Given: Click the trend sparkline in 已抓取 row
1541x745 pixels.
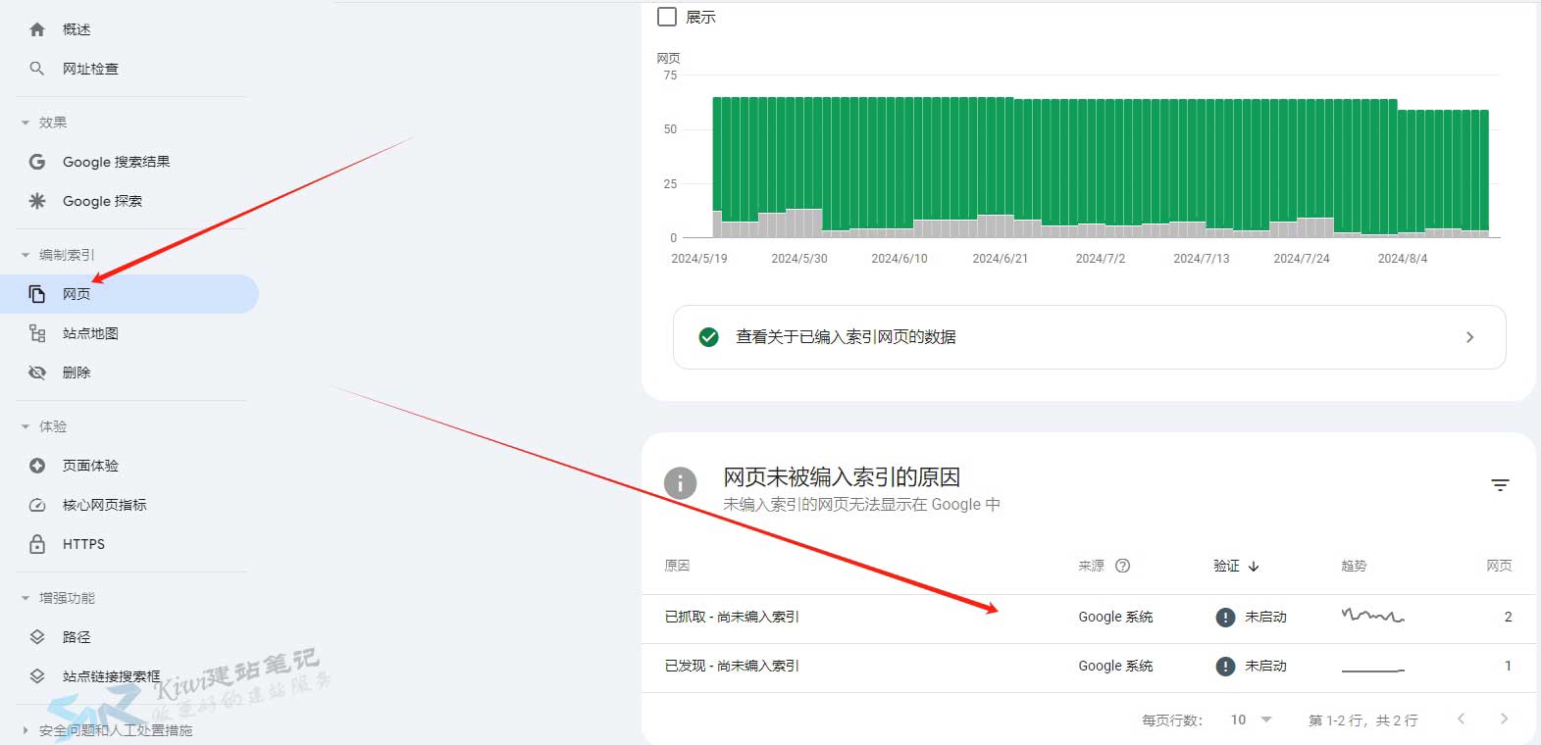Looking at the screenshot, I should [1372, 616].
